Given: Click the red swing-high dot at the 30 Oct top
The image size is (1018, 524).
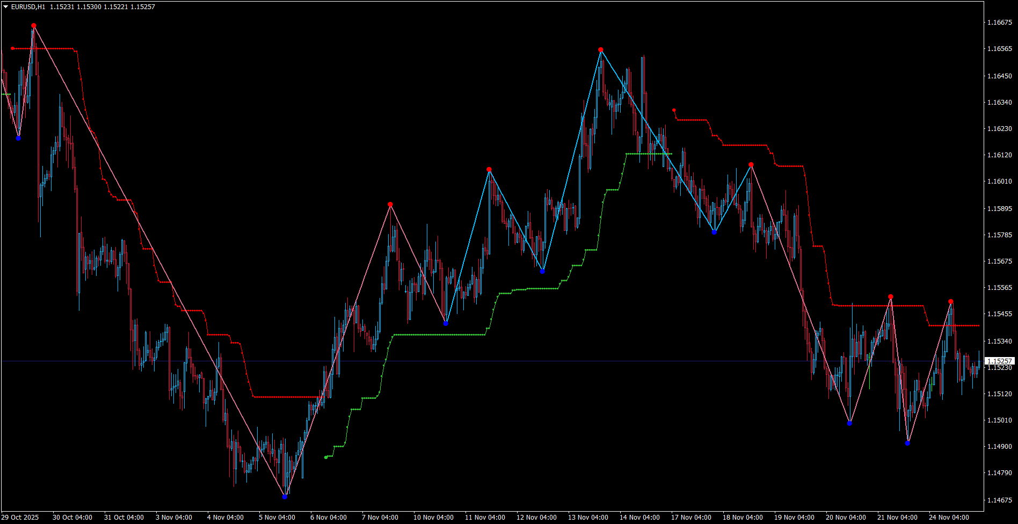Looking at the screenshot, I should pyautogui.click(x=34, y=26).
